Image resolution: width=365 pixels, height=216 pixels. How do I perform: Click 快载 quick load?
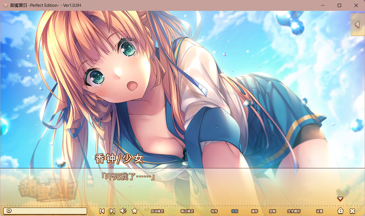[235, 211]
